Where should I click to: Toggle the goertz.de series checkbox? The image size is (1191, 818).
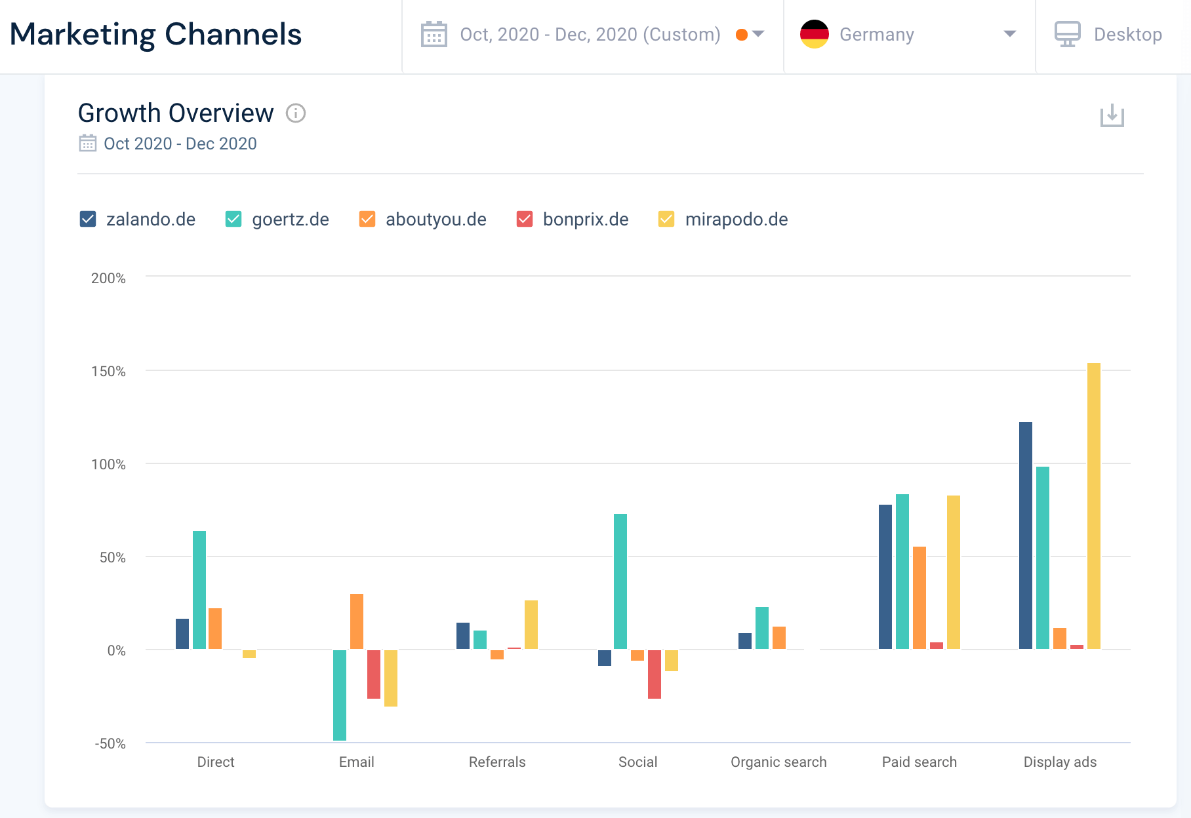pos(233,219)
